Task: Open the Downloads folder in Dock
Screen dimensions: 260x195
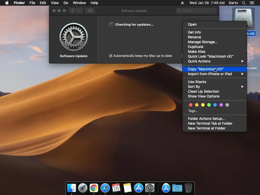Action: pos(177,188)
